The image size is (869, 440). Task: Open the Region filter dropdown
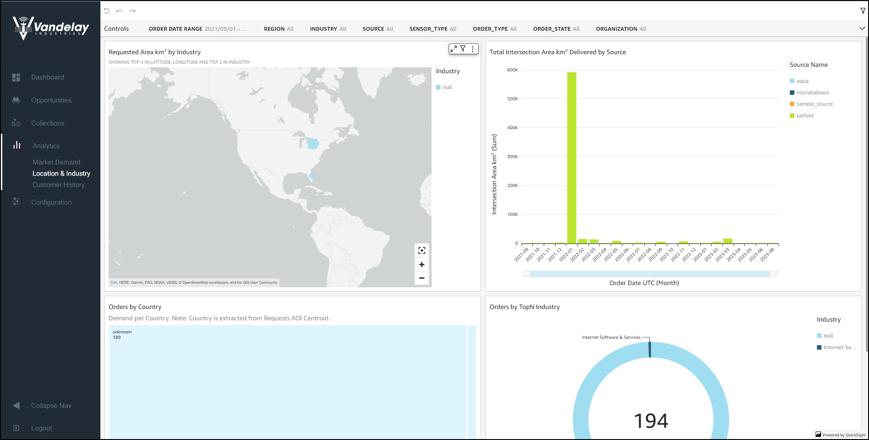[279, 29]
